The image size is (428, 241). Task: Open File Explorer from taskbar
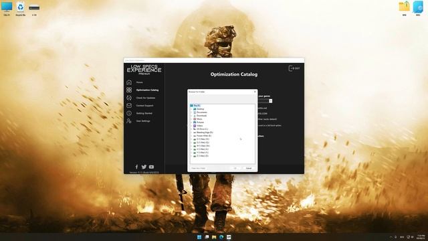(214, 237)
